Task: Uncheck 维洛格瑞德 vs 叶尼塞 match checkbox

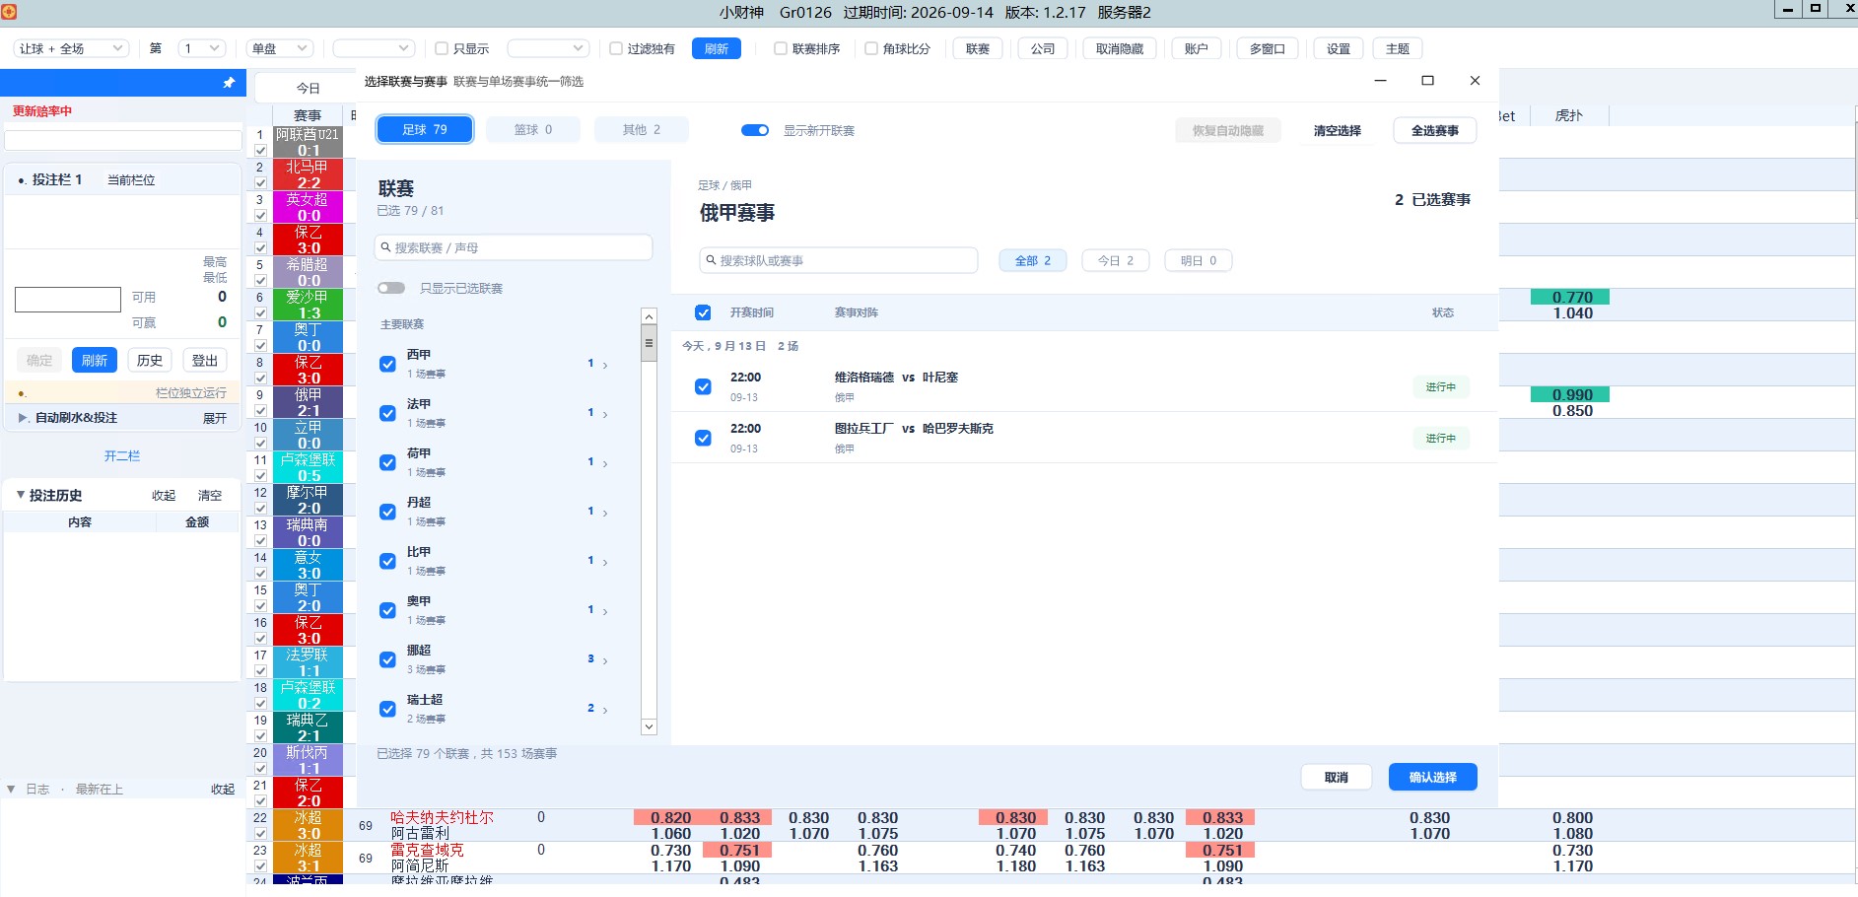Action: point(703,386)
